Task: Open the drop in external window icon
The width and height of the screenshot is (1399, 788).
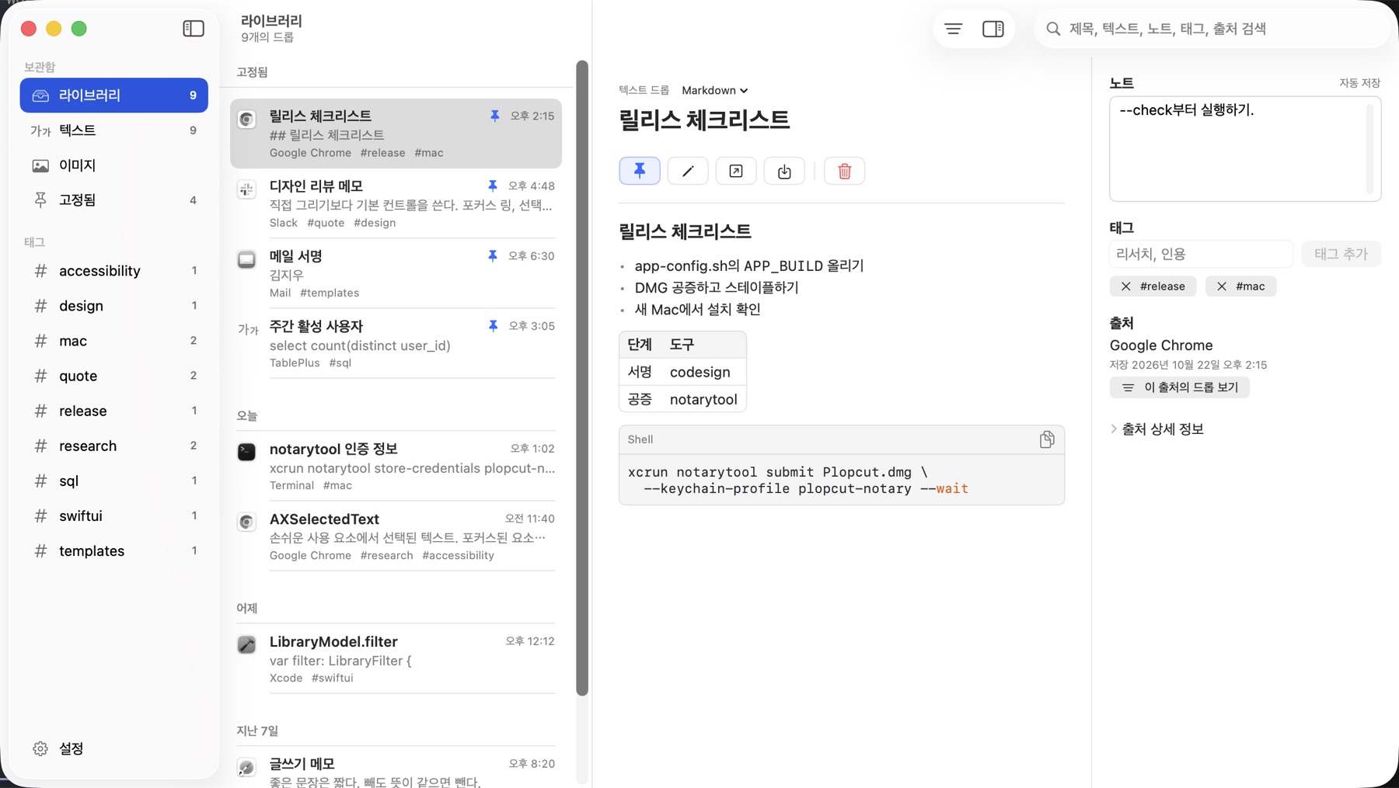Action: [x=736, y=171]
